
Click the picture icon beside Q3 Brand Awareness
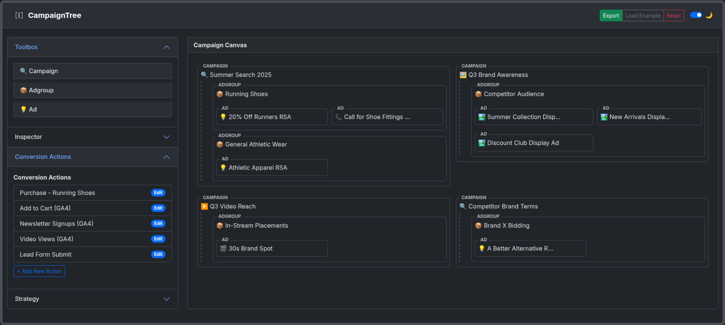(463, 75)
